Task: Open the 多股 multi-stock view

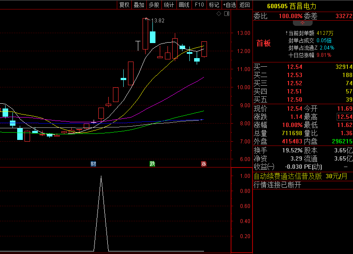Action: tap(154, 5)
